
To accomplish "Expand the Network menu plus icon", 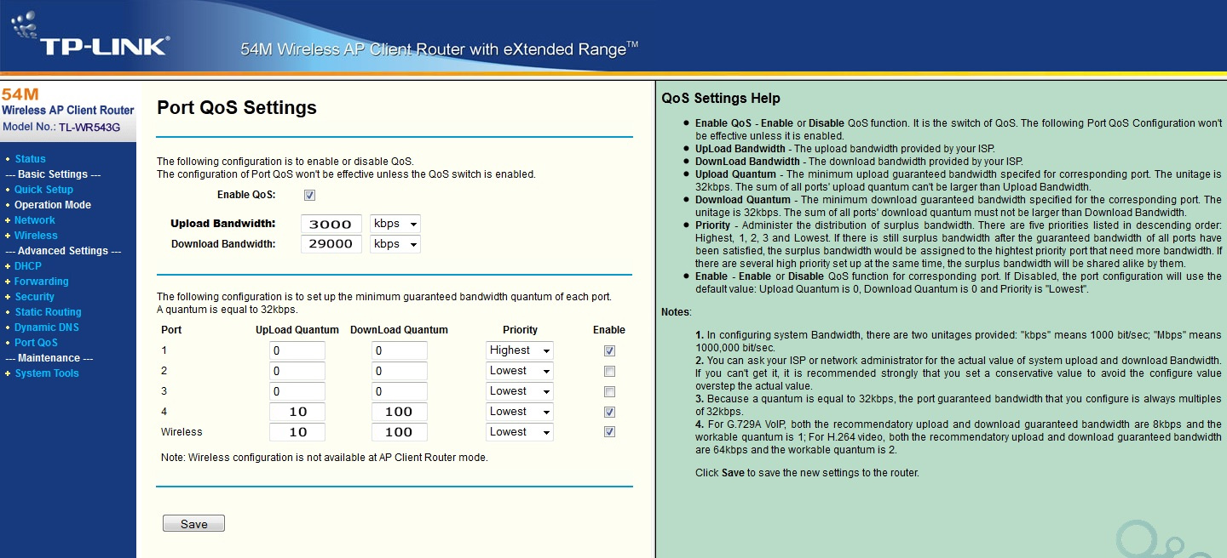I will [x=8, y=220].
